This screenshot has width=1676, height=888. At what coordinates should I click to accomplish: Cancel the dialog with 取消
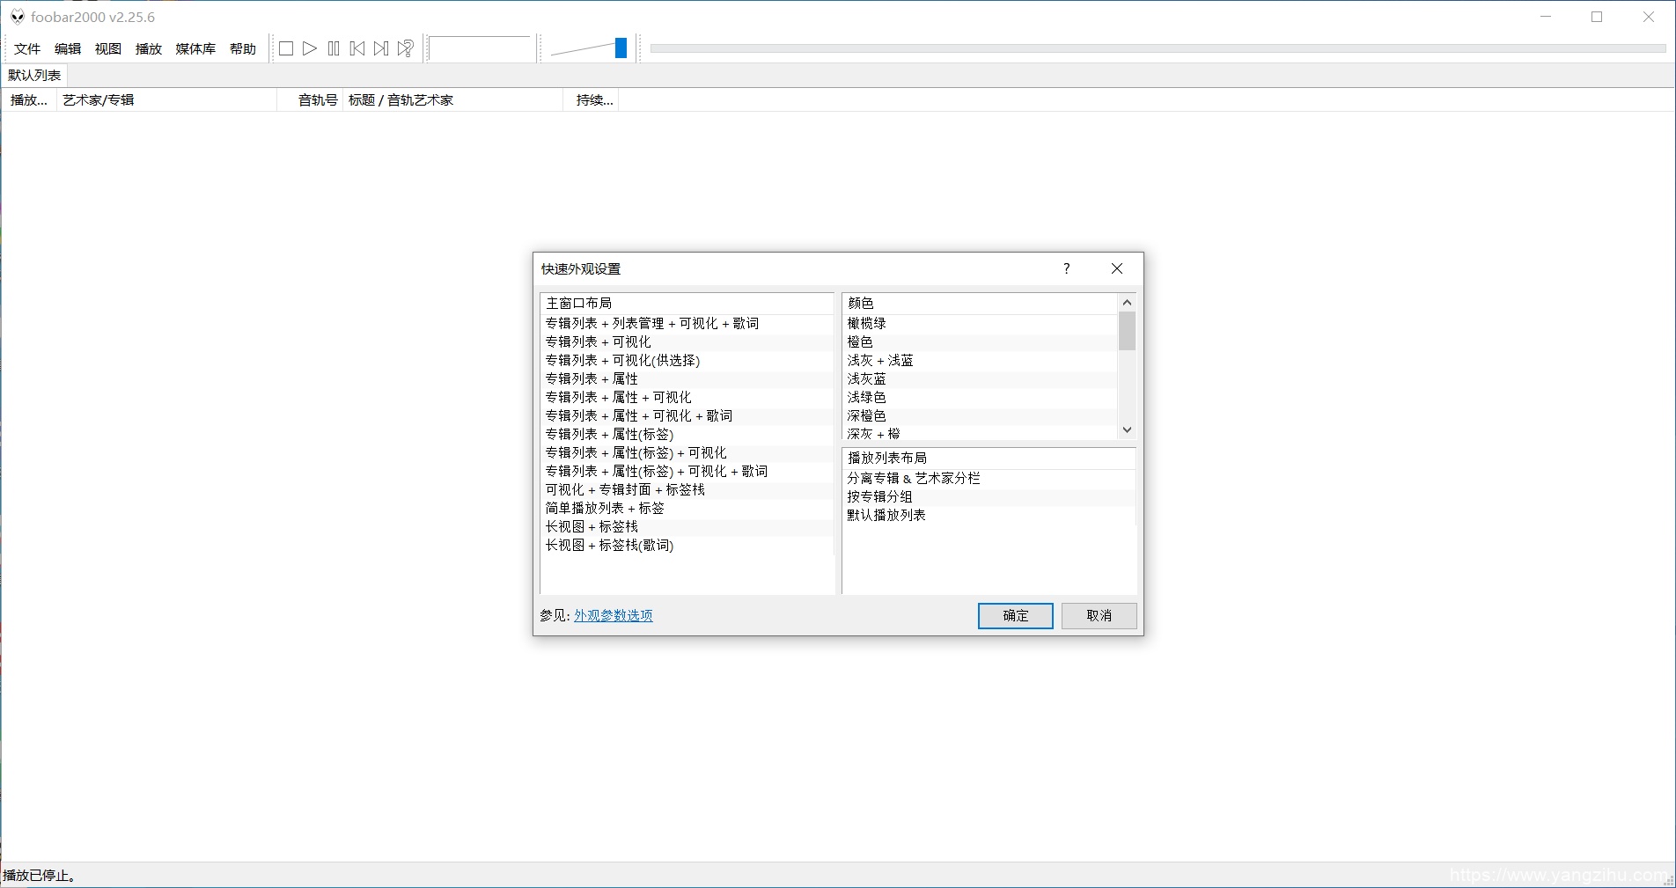pos(1098,615)
